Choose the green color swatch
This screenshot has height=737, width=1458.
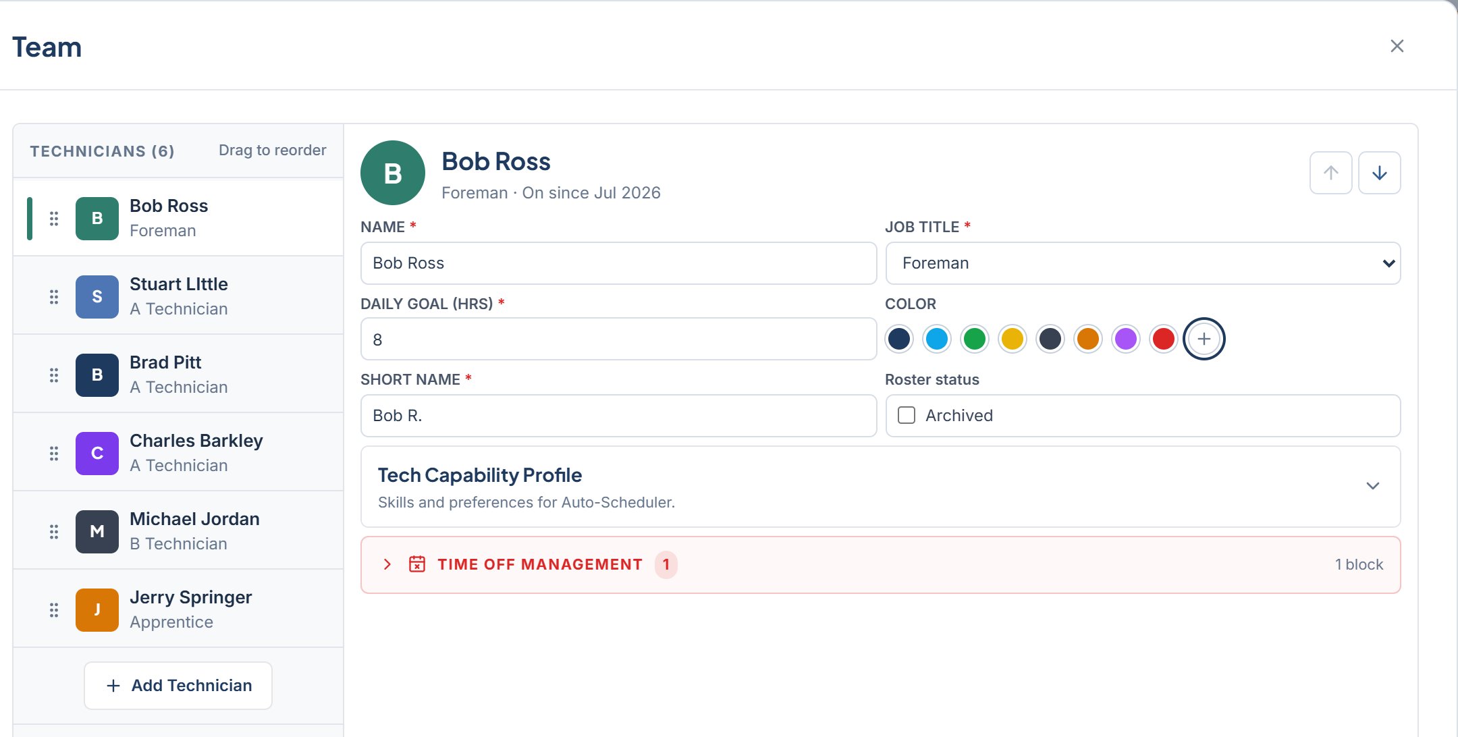pyautogui.click(x=975, y=339)
